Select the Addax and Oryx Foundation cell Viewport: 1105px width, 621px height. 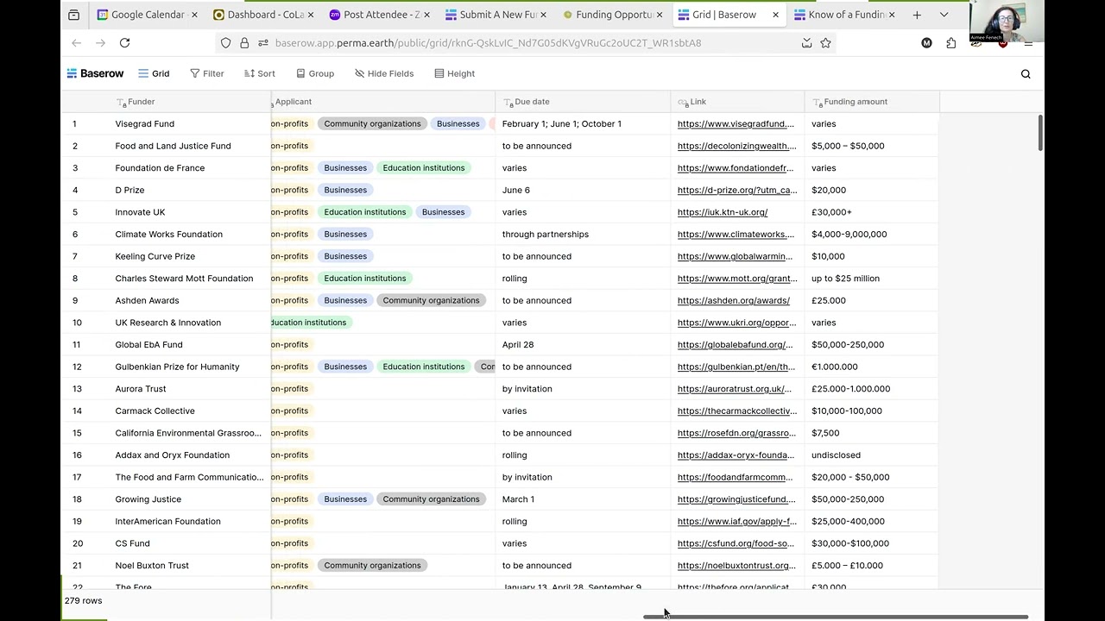coord(167,455)
